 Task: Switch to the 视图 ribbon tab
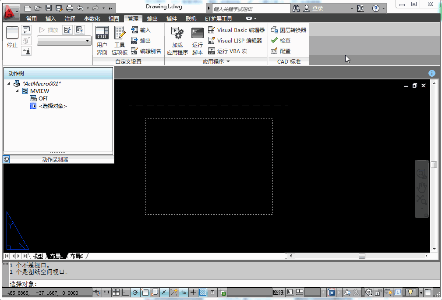[x=113, y=18]
